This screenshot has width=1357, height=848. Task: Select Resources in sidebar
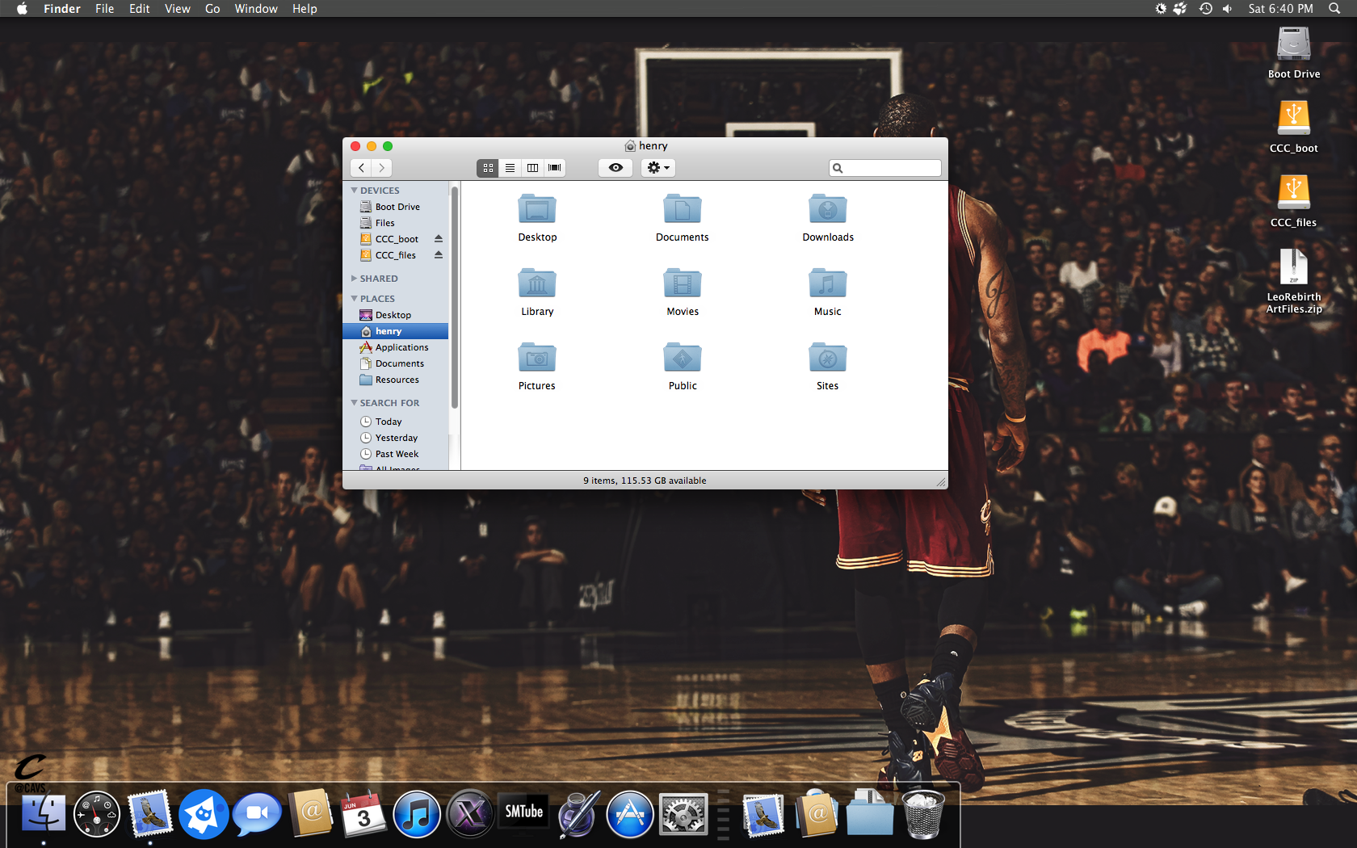(x=396, y=380)
